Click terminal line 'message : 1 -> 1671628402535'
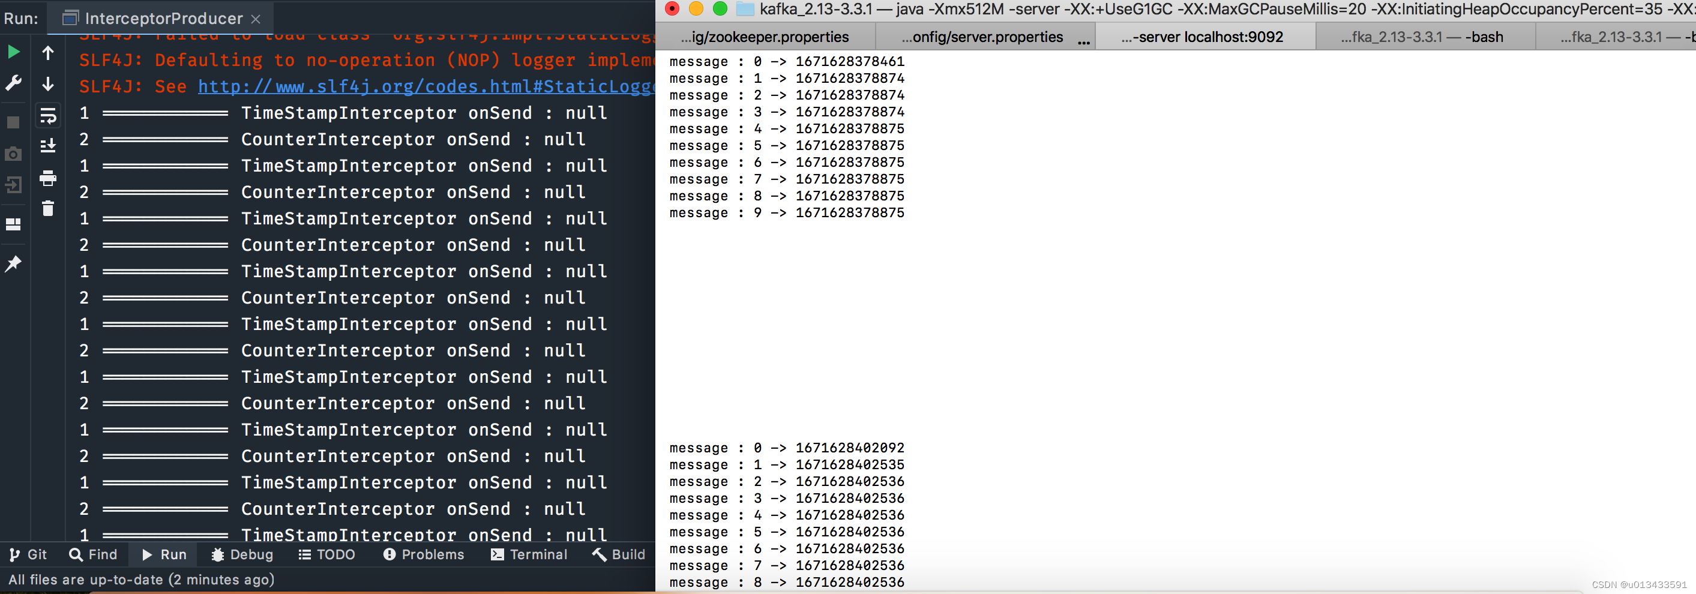1696x594 pixels. click(787, 464)
